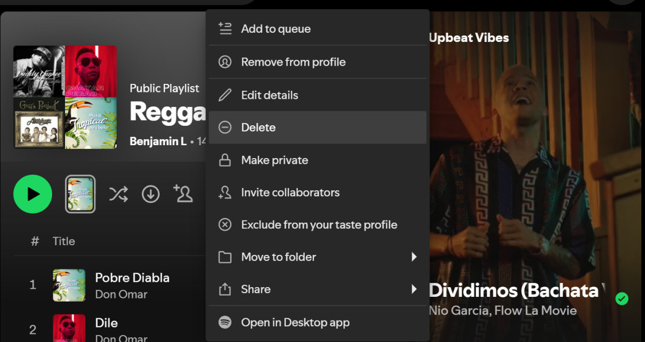Expand the Move to folder submenu
Image resolution: width=645 pixels, height=342 pixels.
(414, 256)
